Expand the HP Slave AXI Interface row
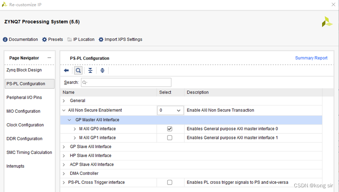The width and height of the screenshot is (339, 192). pyautogui.click(x=64, y=156)
